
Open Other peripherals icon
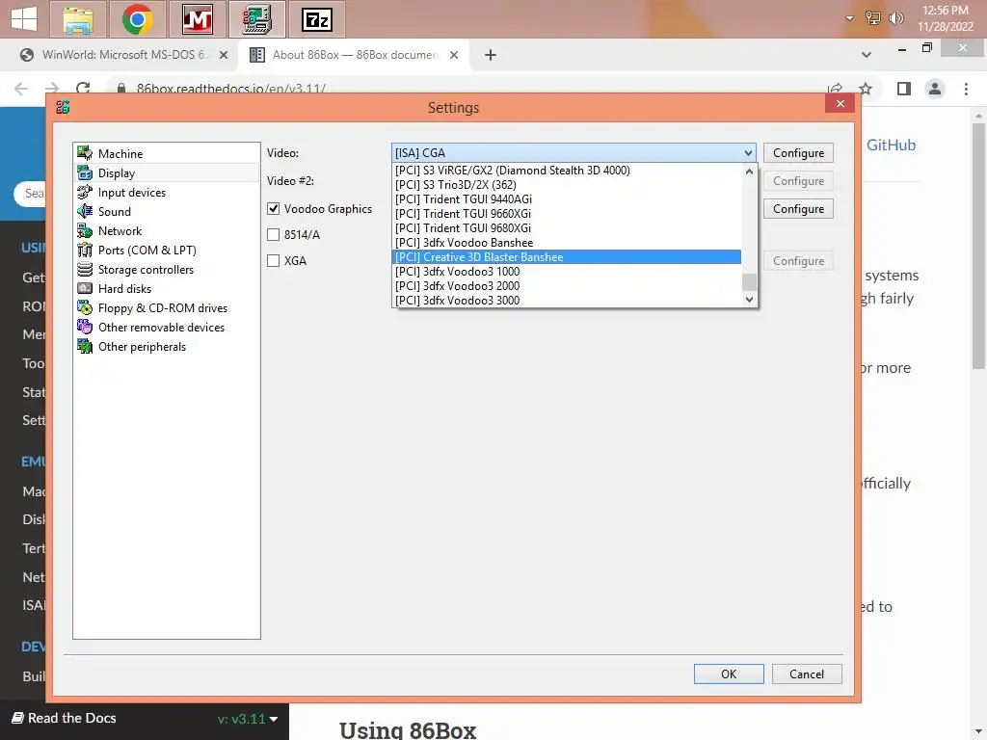(85, 346)
